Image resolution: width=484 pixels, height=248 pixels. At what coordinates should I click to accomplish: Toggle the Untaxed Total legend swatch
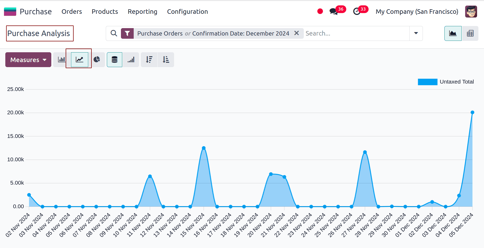(x=427, y=82)
